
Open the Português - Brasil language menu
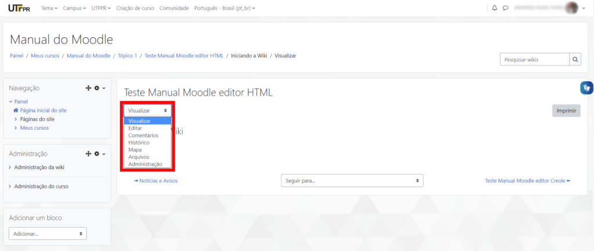tap(224, 8)
